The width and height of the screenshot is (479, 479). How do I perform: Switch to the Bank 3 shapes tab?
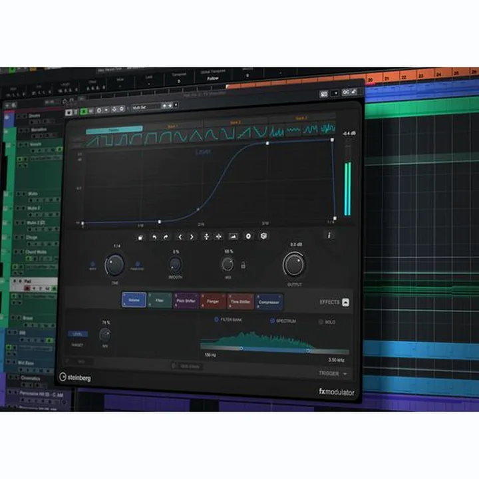(301, 118)
